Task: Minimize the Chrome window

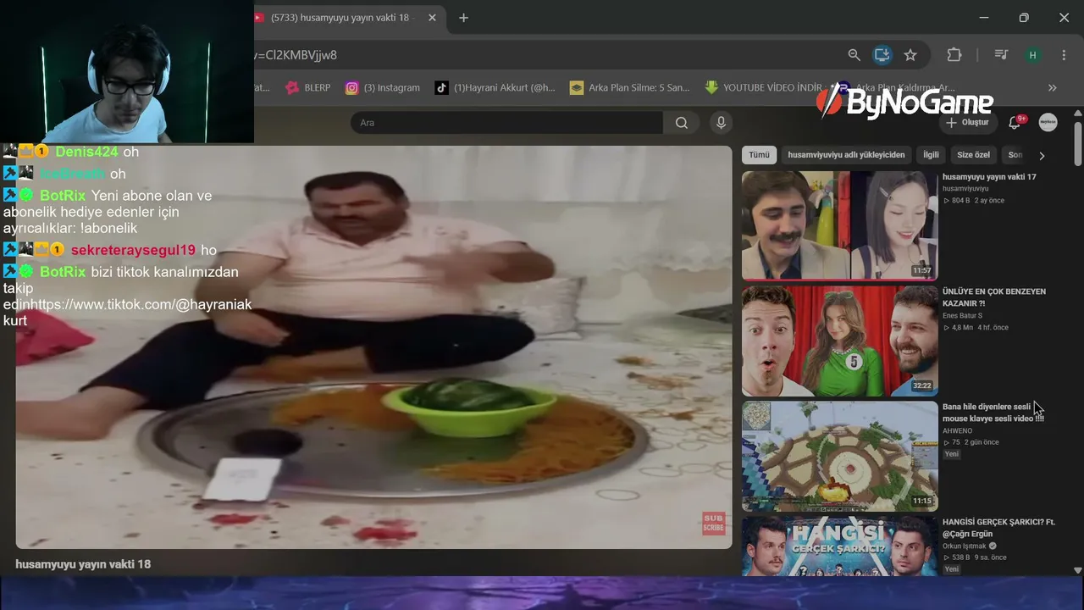Action: pyautogui.click(x=983, y=18)
